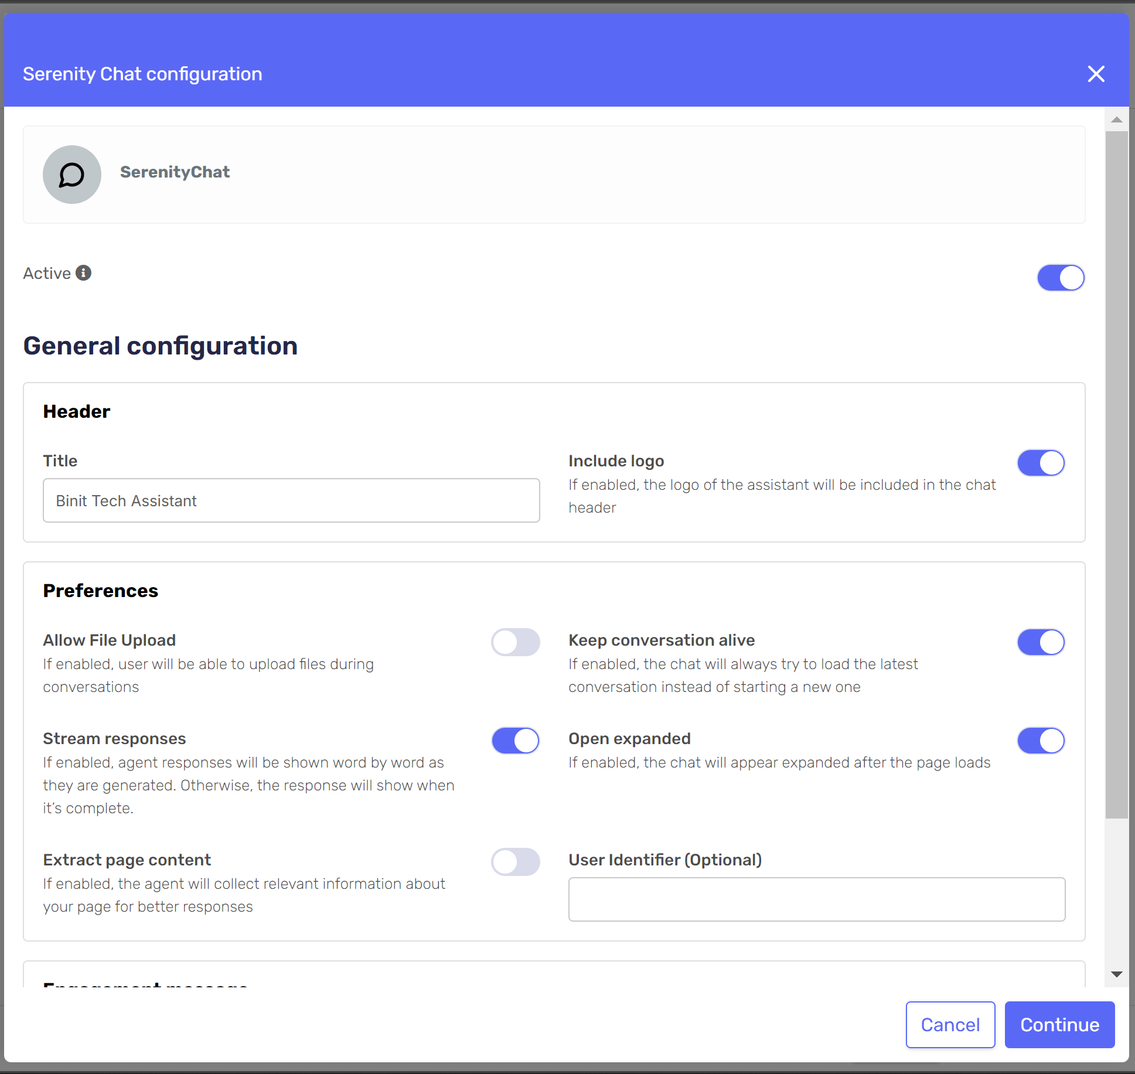Click the Stream responses label
The image size is (1135, 1074).
[x=114, y=739]
